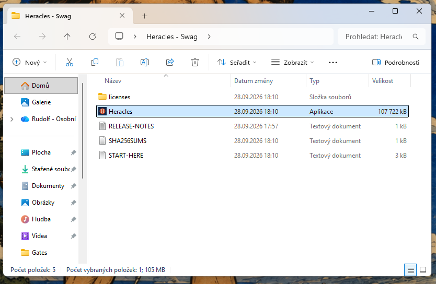This screenshot has width=436, height=284.
Task: Click in the Prohledat search field
Action: tap(373, 37)
